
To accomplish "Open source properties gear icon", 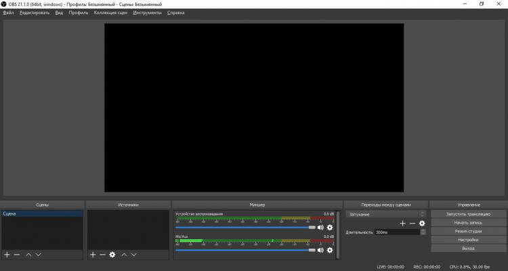I will click(112, 255).
